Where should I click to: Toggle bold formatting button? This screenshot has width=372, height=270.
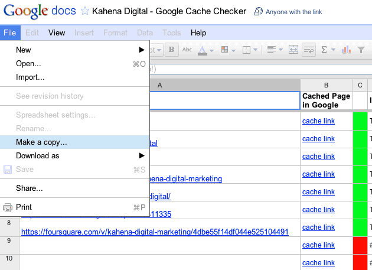point(171,50)
